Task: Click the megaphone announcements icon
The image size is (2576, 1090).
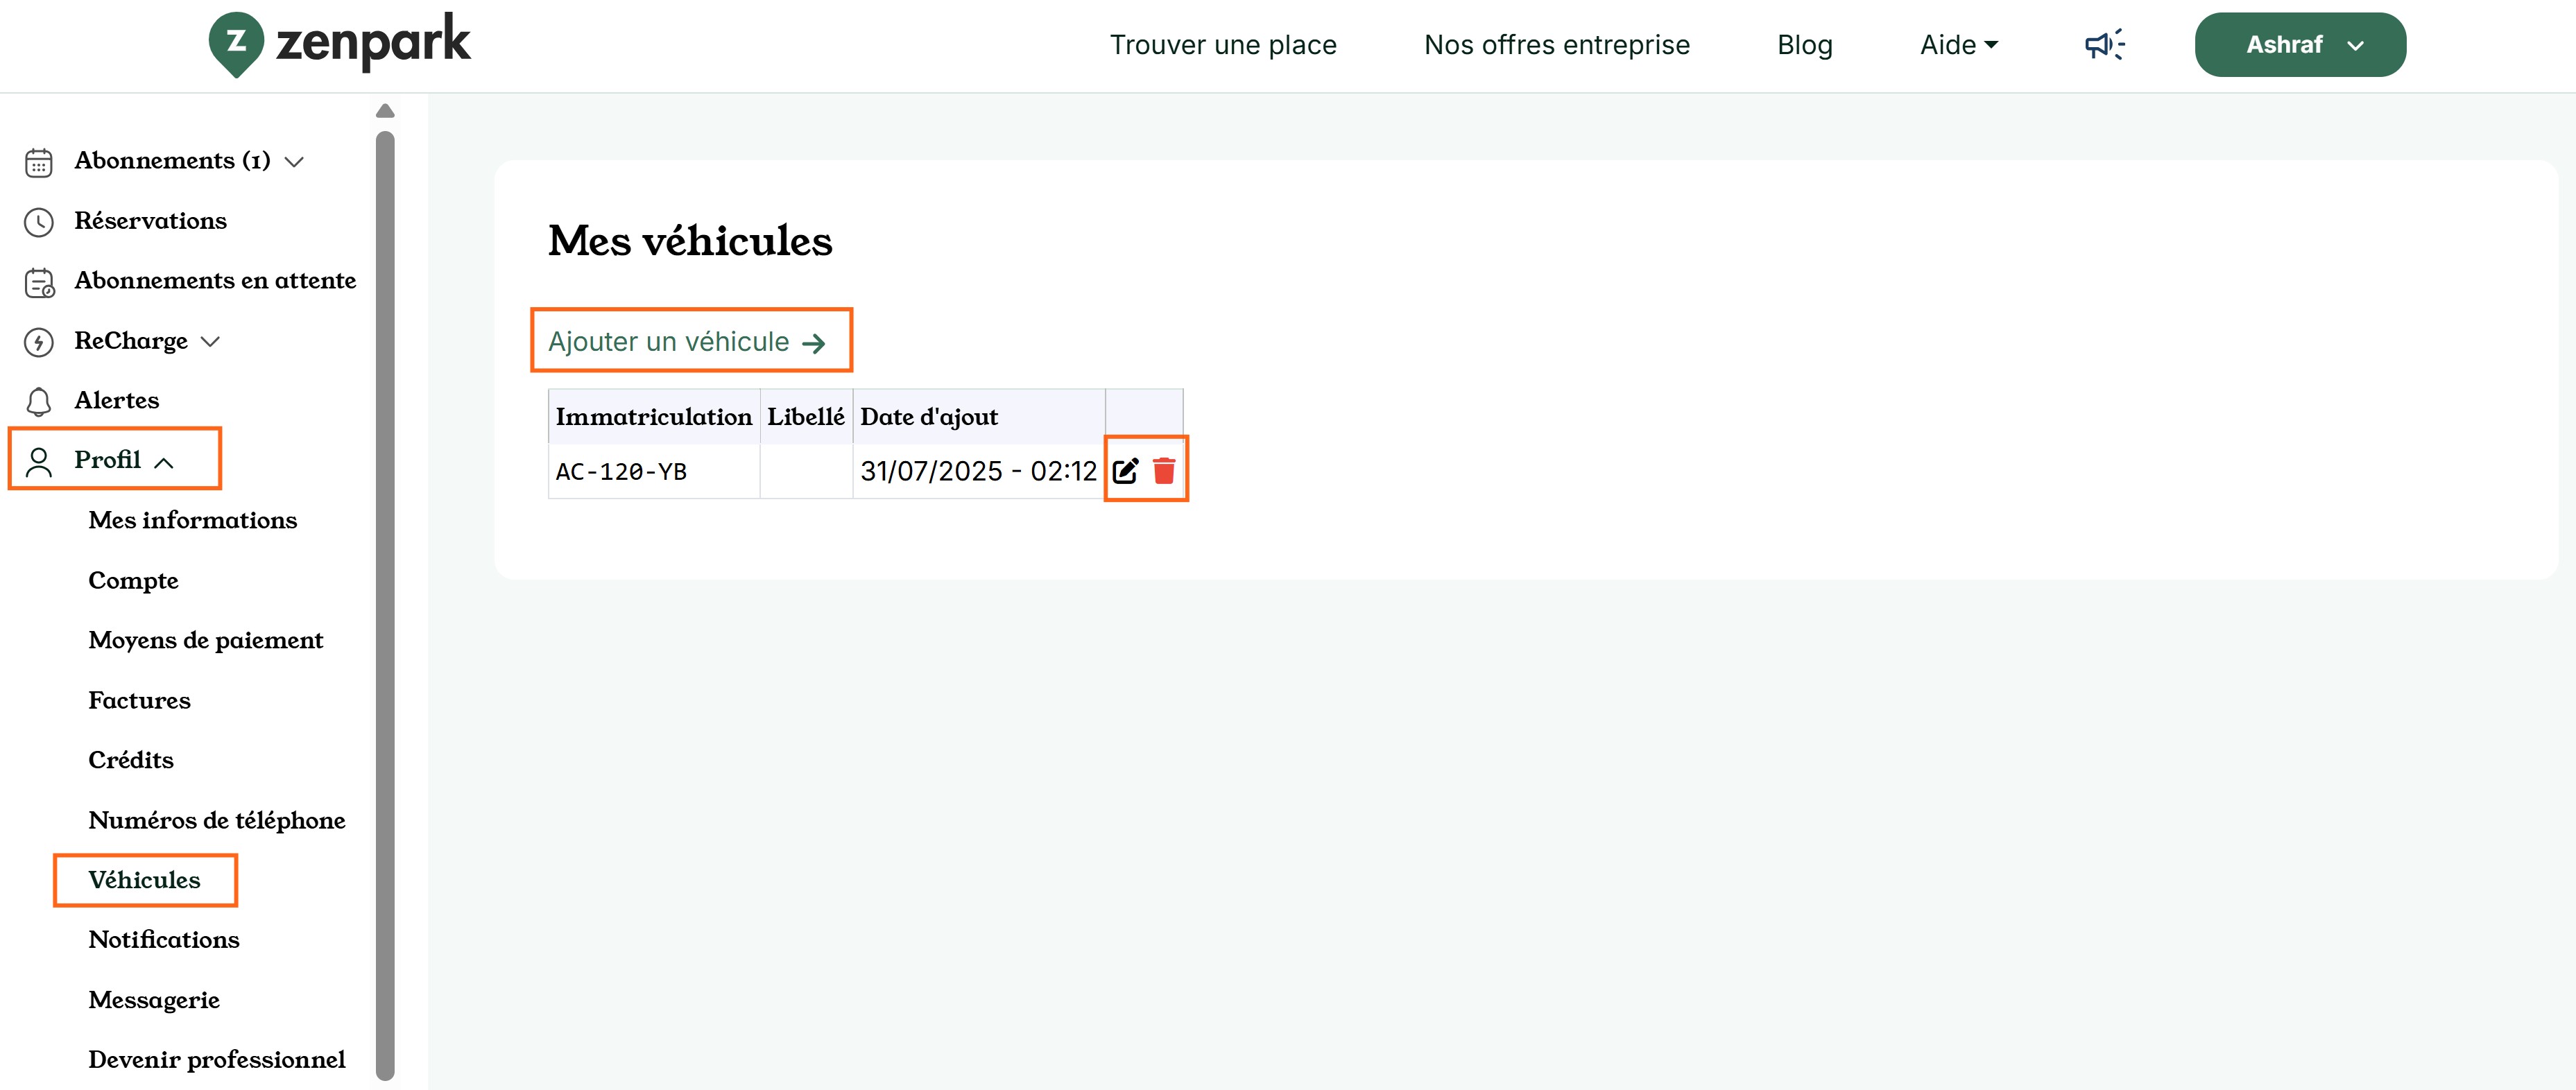Action: (2104, 45)
